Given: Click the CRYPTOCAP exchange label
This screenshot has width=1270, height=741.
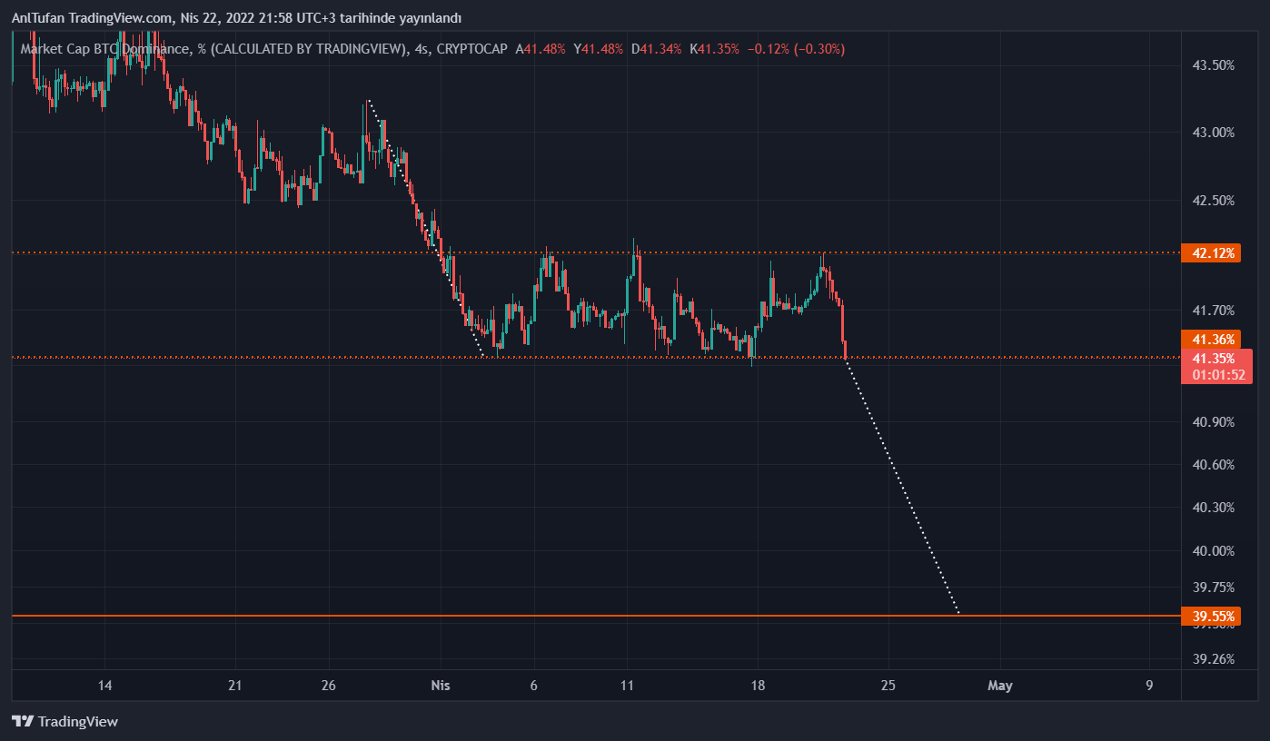Looking at the screenshot, I should [471, 48].
